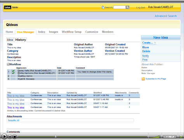The width and height of the screenshot is (184, 140).
Task: Click the Lotus logo
Action: 7,7
